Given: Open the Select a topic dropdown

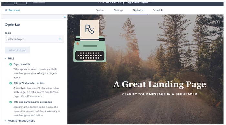Looking at the screenshot, I should tap(34, 39).
